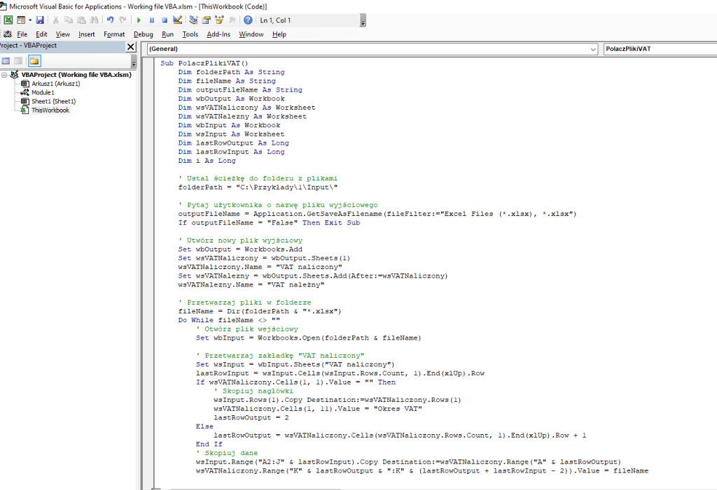Screen dimensions: 717x490
Task: Click the Run Sub play icon
Action: click(x=139, y=20)
